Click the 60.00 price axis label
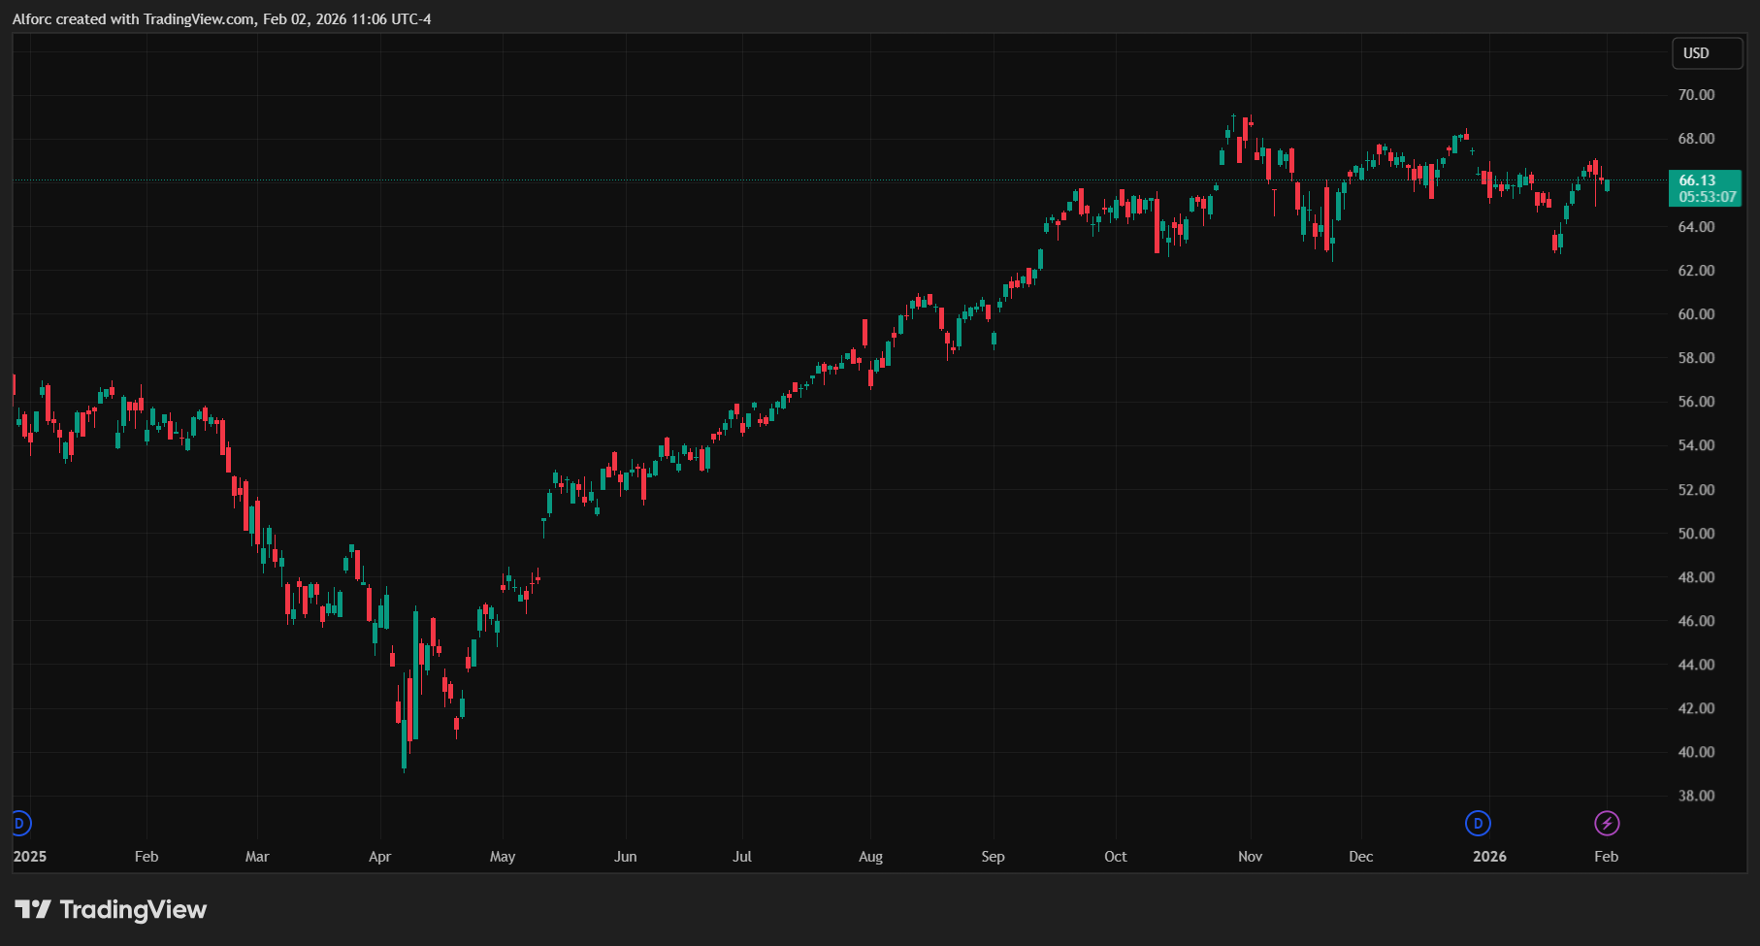The width and height of the screenshot is (1760, 946). click(1696, 314)
